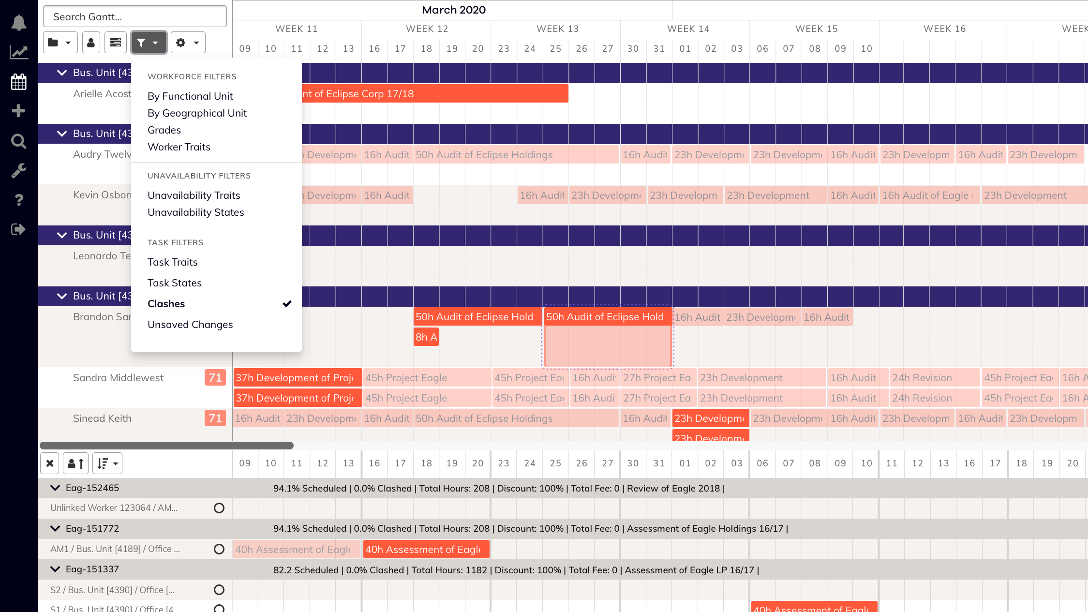
Task: Select Unavailability States filter option
Action: 195,212
